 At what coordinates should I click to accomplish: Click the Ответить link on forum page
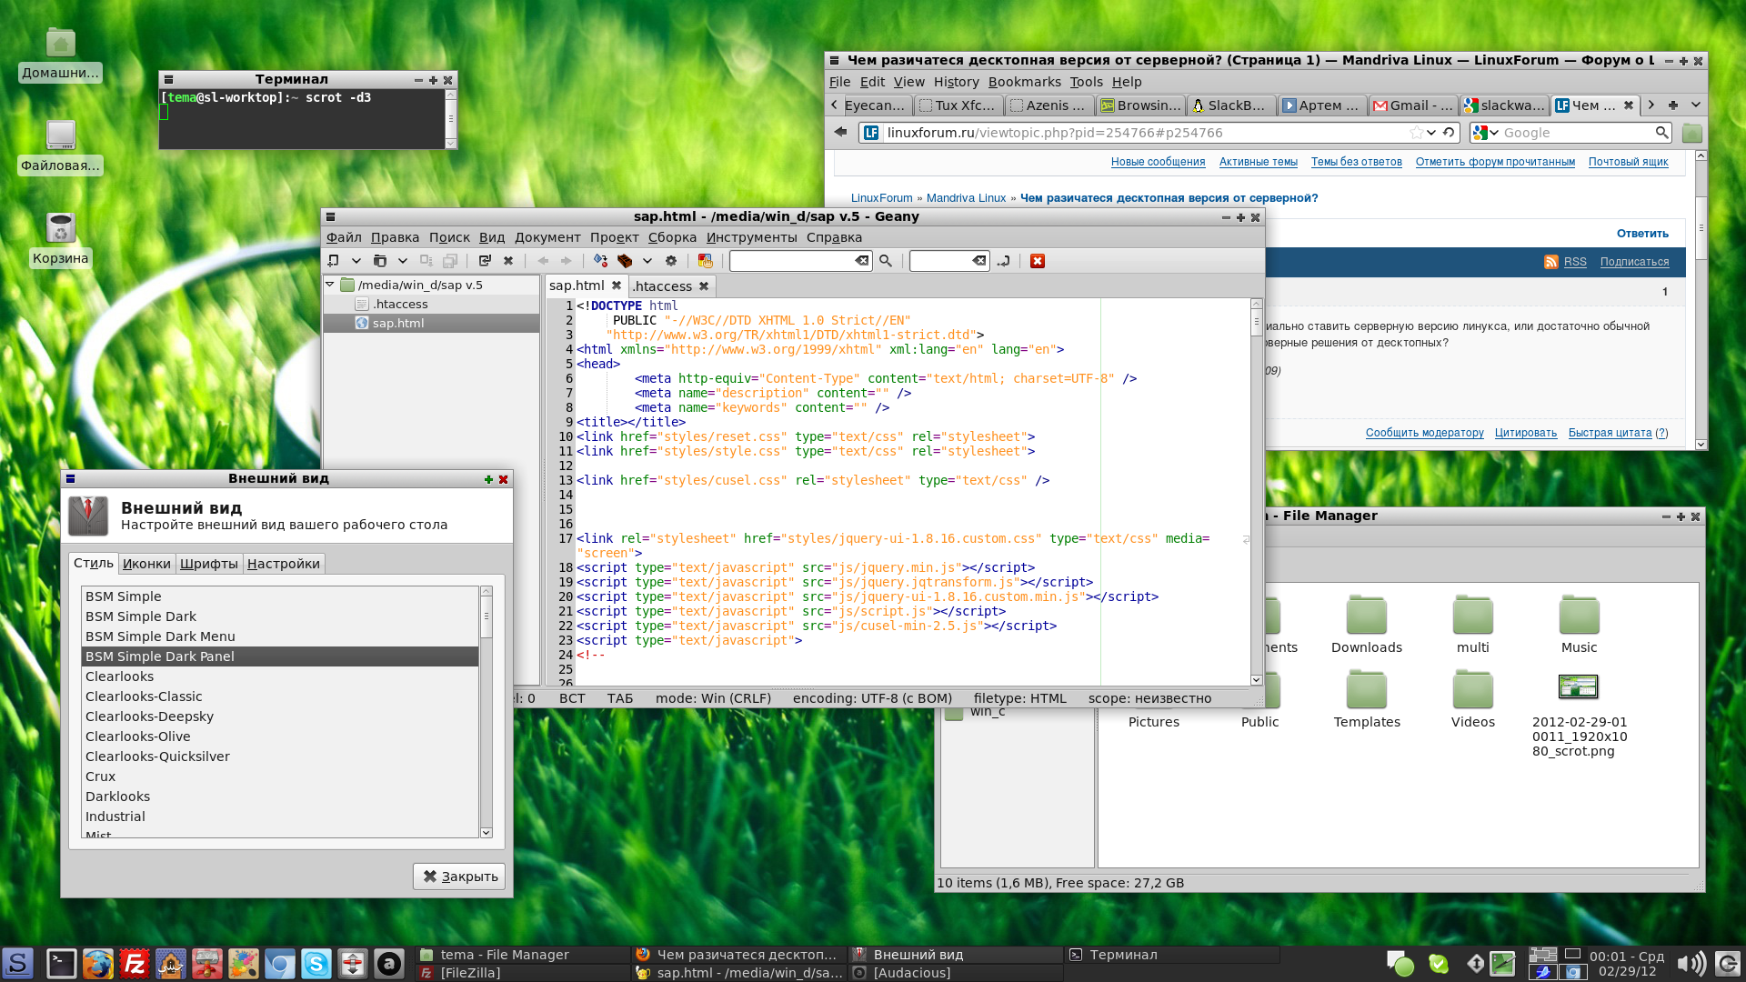[x=1642, y=234]
